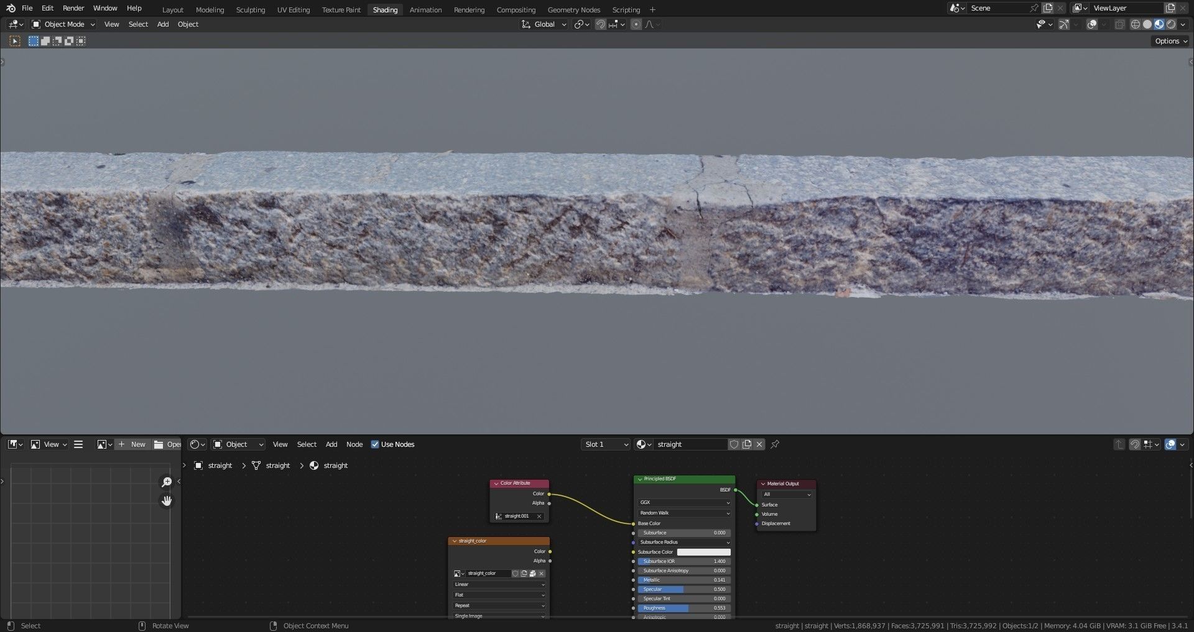This screenshot has width=1194, height=632.
Task: Switch to material preview shading
Action: coord(1159,24)
